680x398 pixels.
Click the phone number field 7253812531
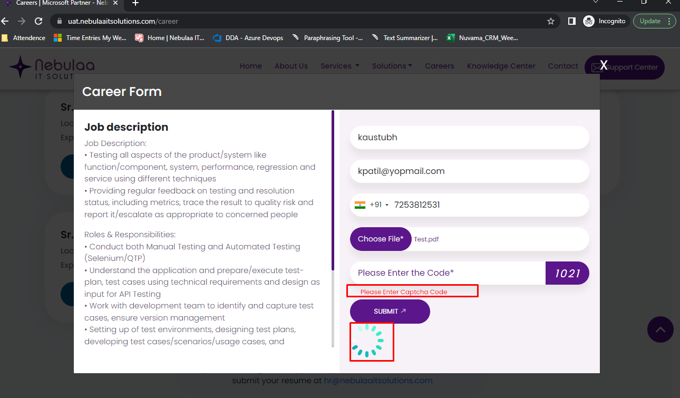[x=490, y=205]
